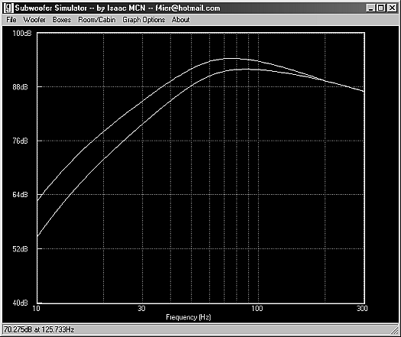Maximize the Subwoofer Simulator window
Screen dimensions: 401x337
(x=381, y=8)
